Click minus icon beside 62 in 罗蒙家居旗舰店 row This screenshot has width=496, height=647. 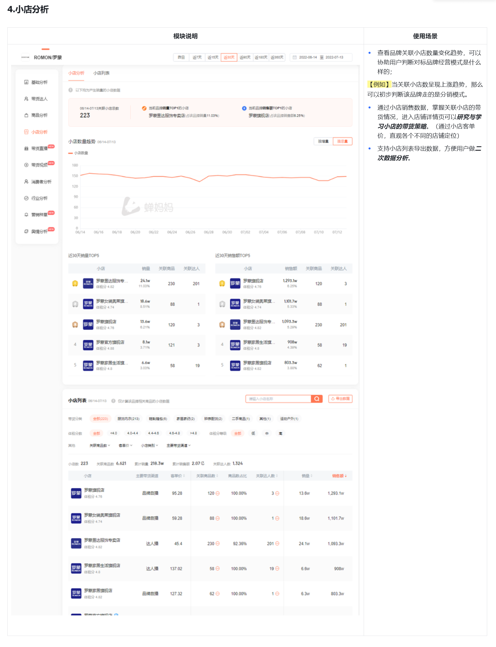click(218, 593)
